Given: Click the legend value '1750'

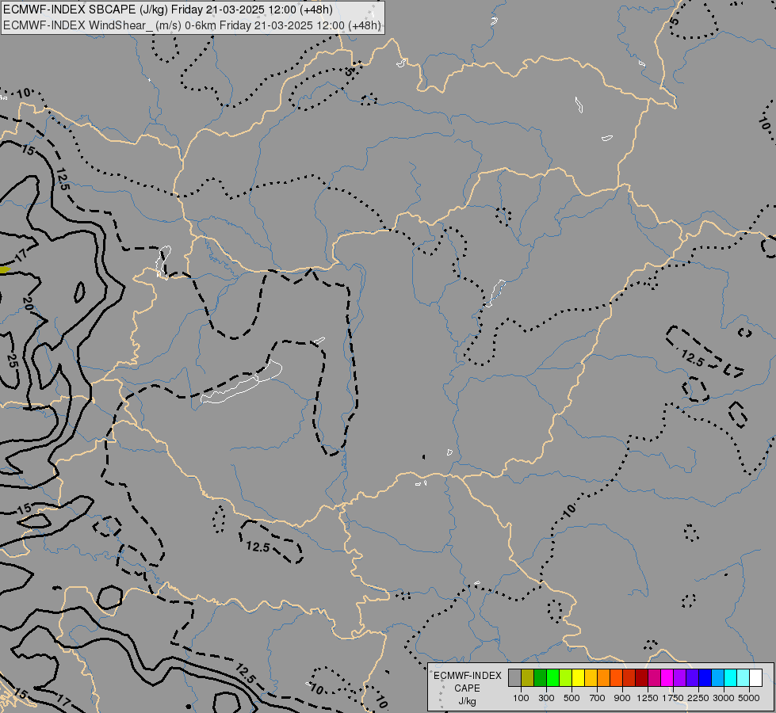Looking at the screenshot, I should pos(673,698).
